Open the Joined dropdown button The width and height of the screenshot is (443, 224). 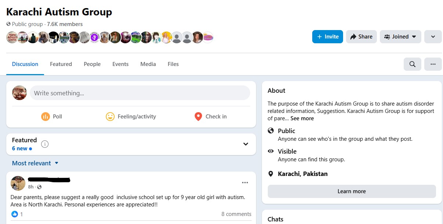click(400, 37)
